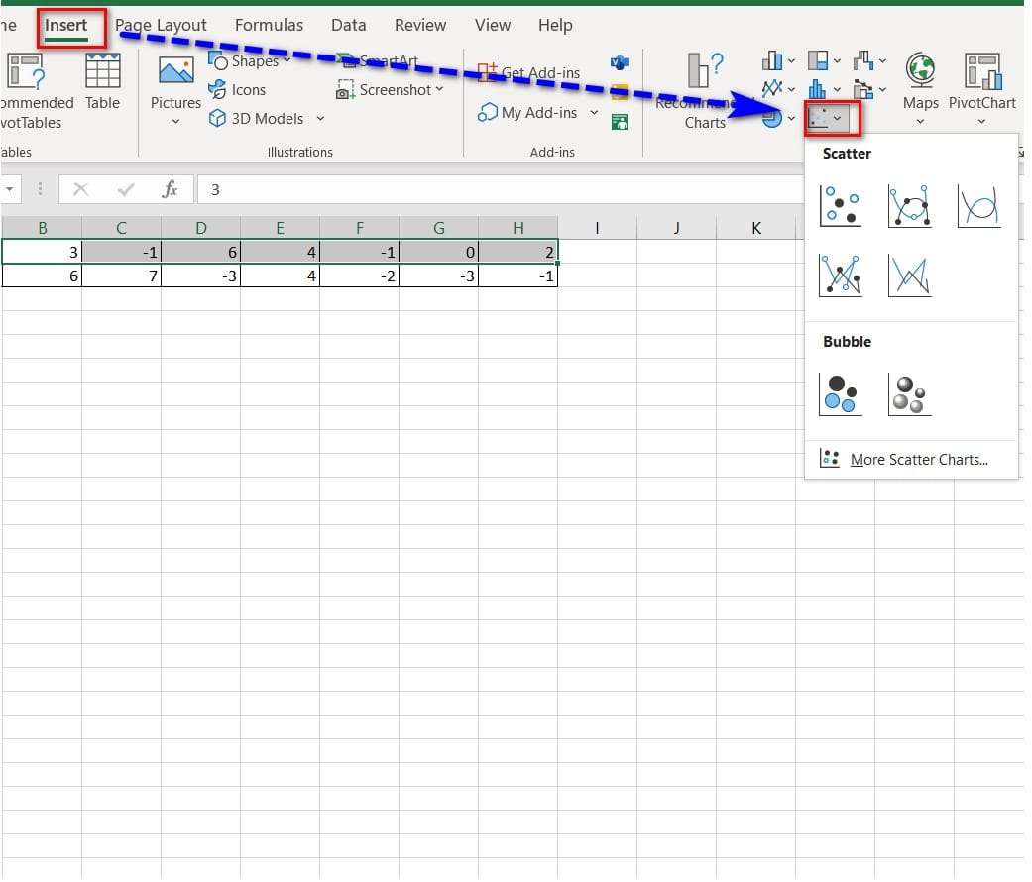
Task: Click in the formula bar input
Action: click(496, 189)
